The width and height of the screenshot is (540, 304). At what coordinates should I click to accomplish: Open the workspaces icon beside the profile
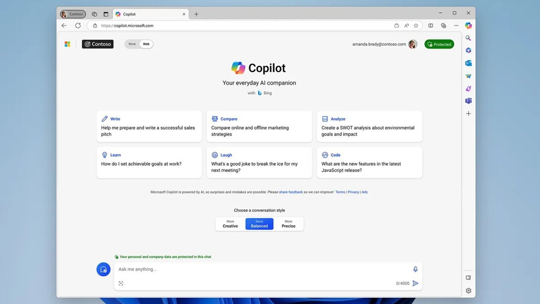coord(94,14)
